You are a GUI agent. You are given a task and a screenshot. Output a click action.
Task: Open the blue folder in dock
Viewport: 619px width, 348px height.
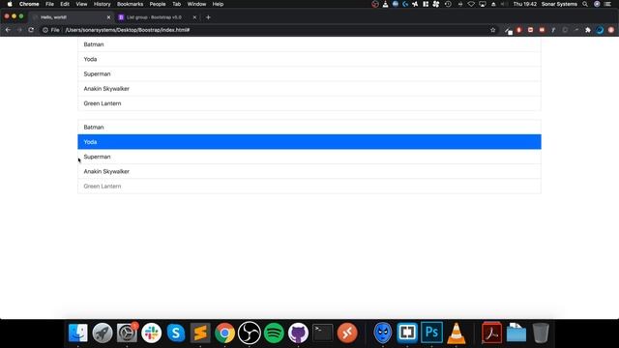tap(516, 333)
